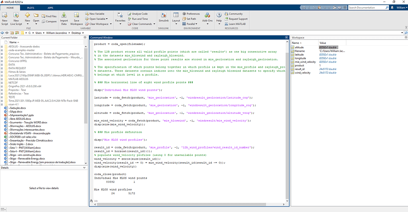Click Analyze Code

click(x=138, y=14)
